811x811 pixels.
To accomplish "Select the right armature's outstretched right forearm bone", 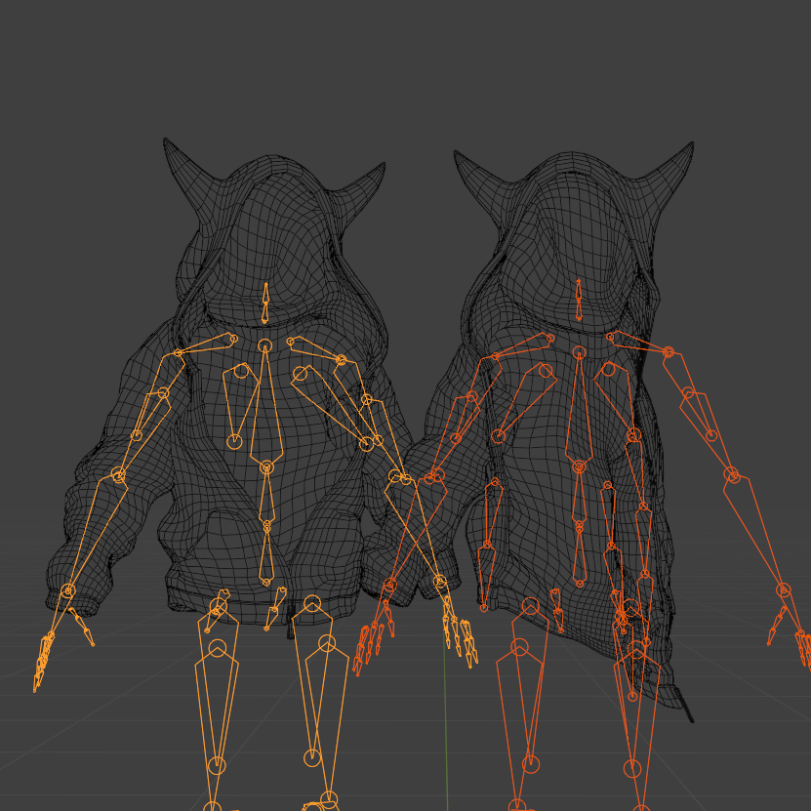I will tap(757, 532).
